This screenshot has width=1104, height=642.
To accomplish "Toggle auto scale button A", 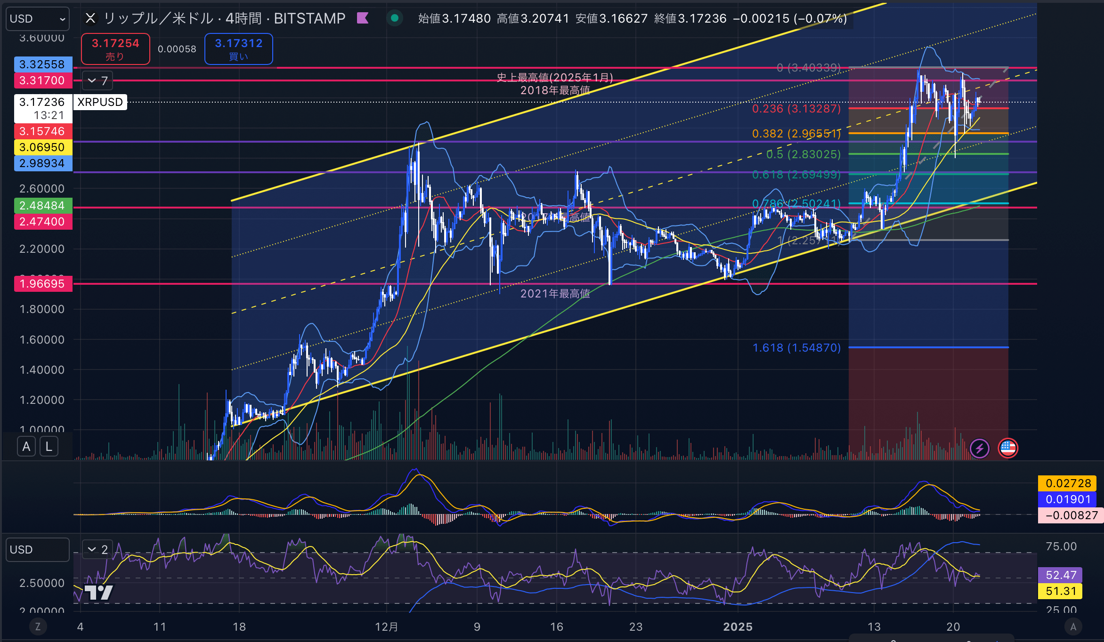I will (x=26, y=447).
